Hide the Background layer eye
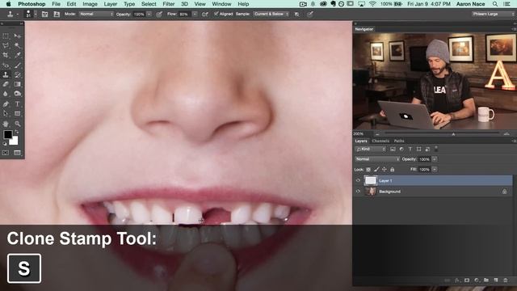This screenshot has height=291, width=517. (358, 192)
